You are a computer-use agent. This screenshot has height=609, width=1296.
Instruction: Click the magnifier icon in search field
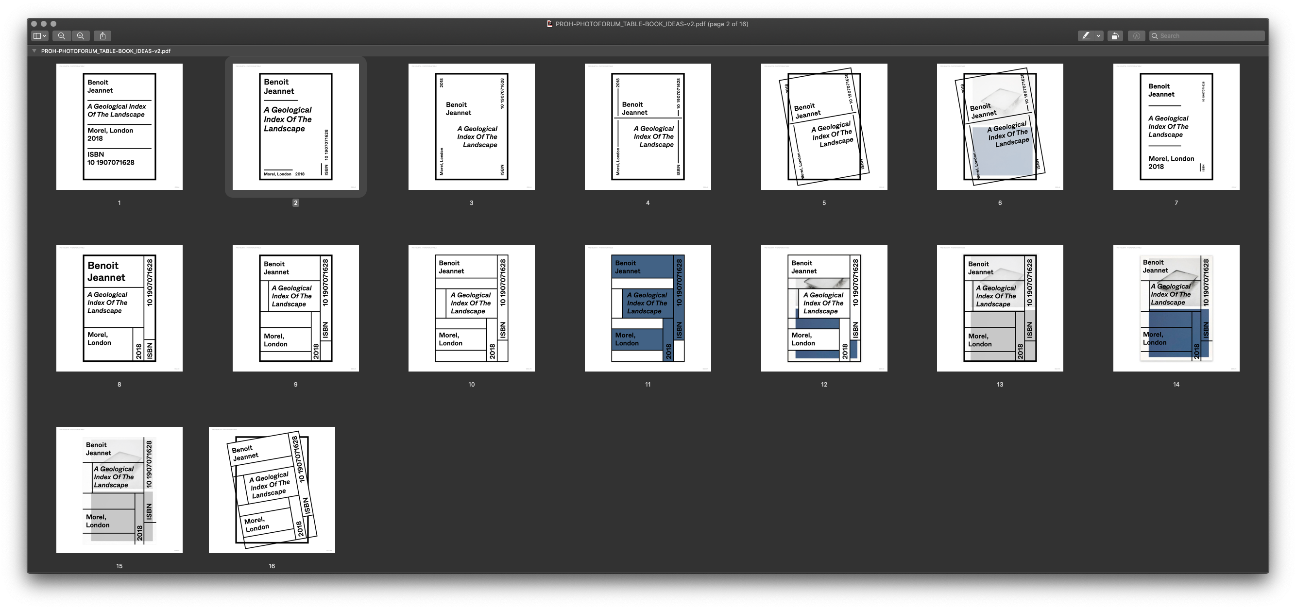[x=1155, y=36]
